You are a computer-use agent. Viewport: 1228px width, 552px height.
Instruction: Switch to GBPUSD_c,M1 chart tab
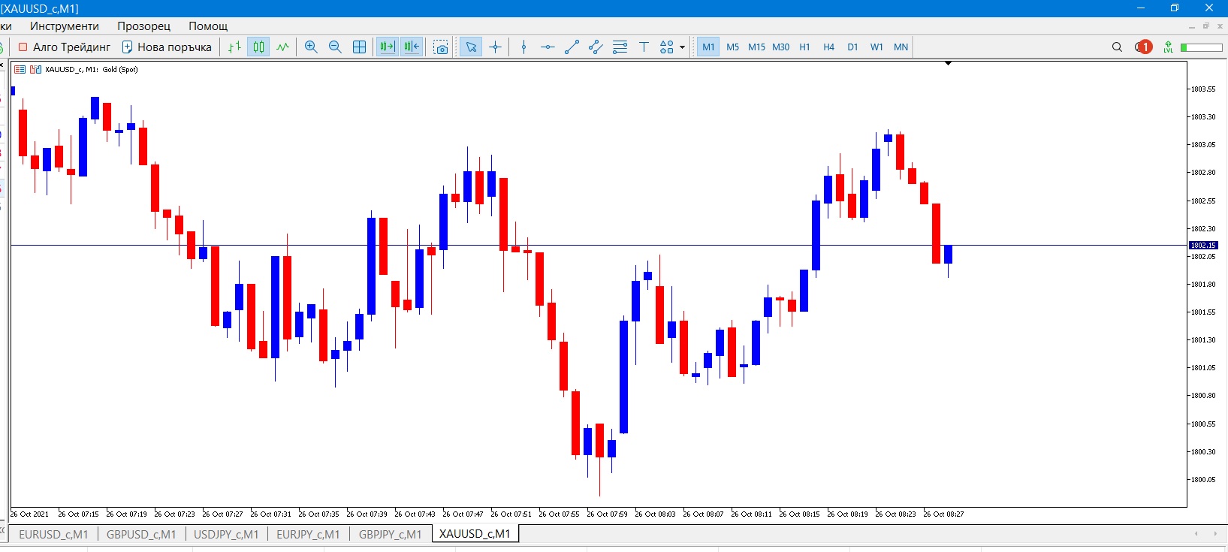[x=141, y=534]
